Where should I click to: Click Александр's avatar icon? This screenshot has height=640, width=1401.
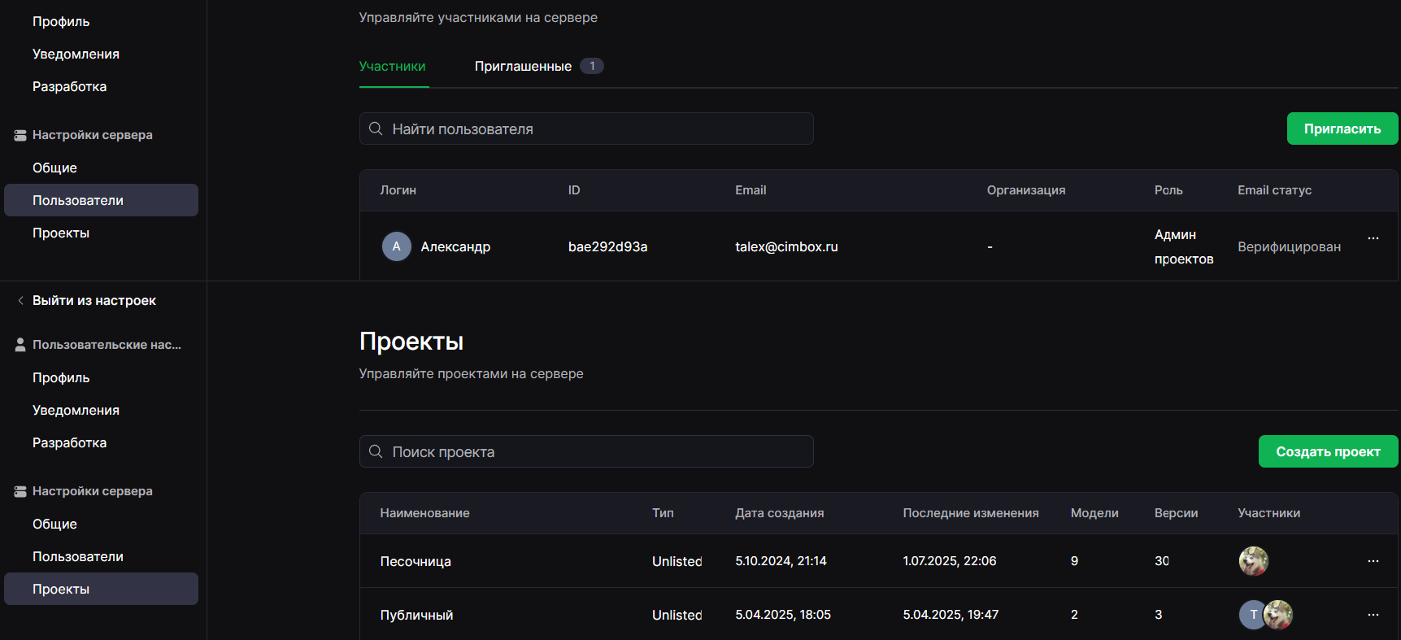(396, 246)
